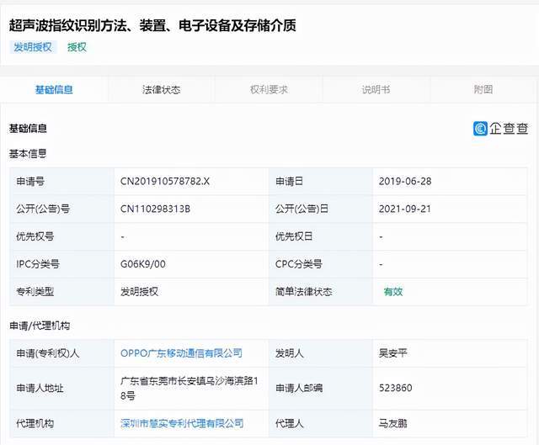Click the 申请人地址 label cell
Viewport: 539px width, 445px height.
[61, 388]
